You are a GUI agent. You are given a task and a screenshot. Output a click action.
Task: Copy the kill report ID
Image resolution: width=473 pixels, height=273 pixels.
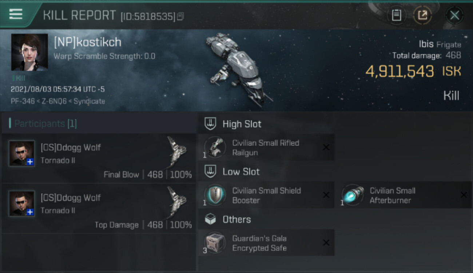pos(180,16)
